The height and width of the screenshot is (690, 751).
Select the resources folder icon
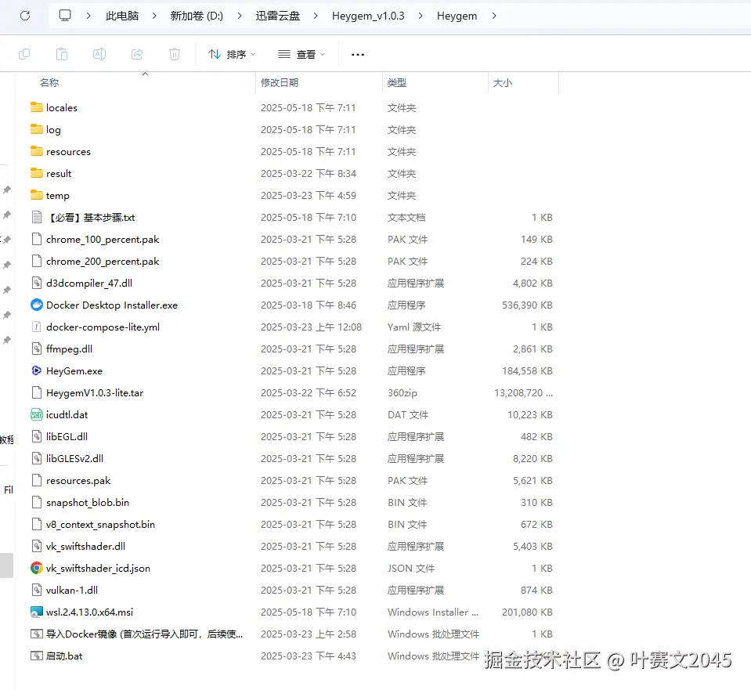[x=37, y=151]
